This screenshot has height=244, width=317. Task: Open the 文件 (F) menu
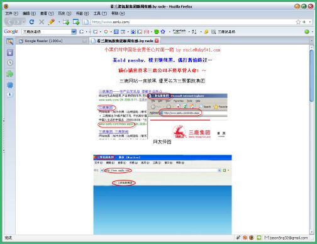pos(11,13)
